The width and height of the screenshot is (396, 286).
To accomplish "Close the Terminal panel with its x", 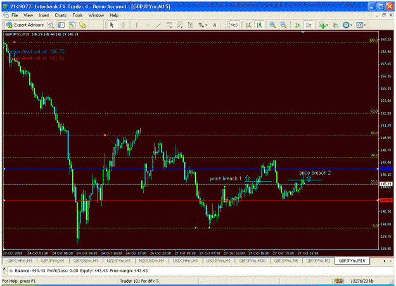I will pos(4,269).
